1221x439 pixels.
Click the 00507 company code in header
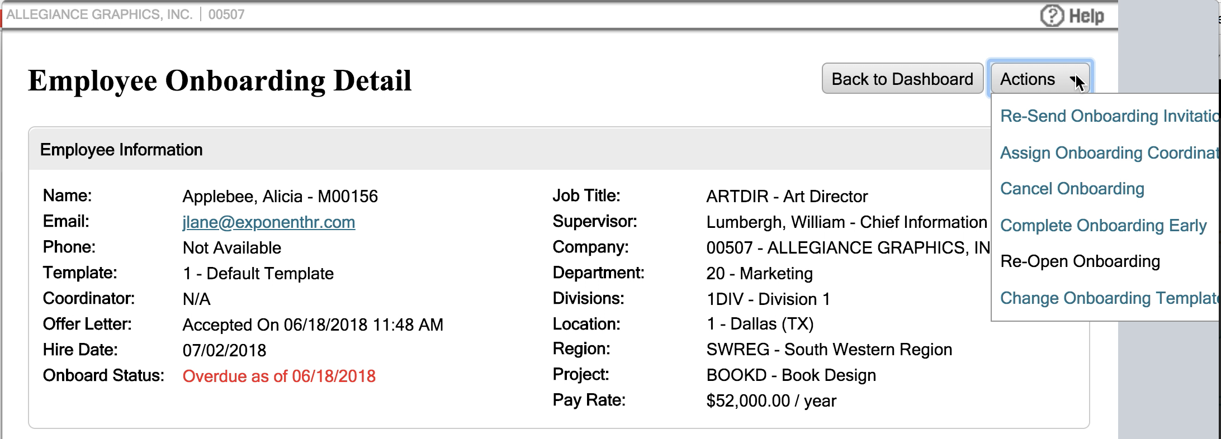226,15
